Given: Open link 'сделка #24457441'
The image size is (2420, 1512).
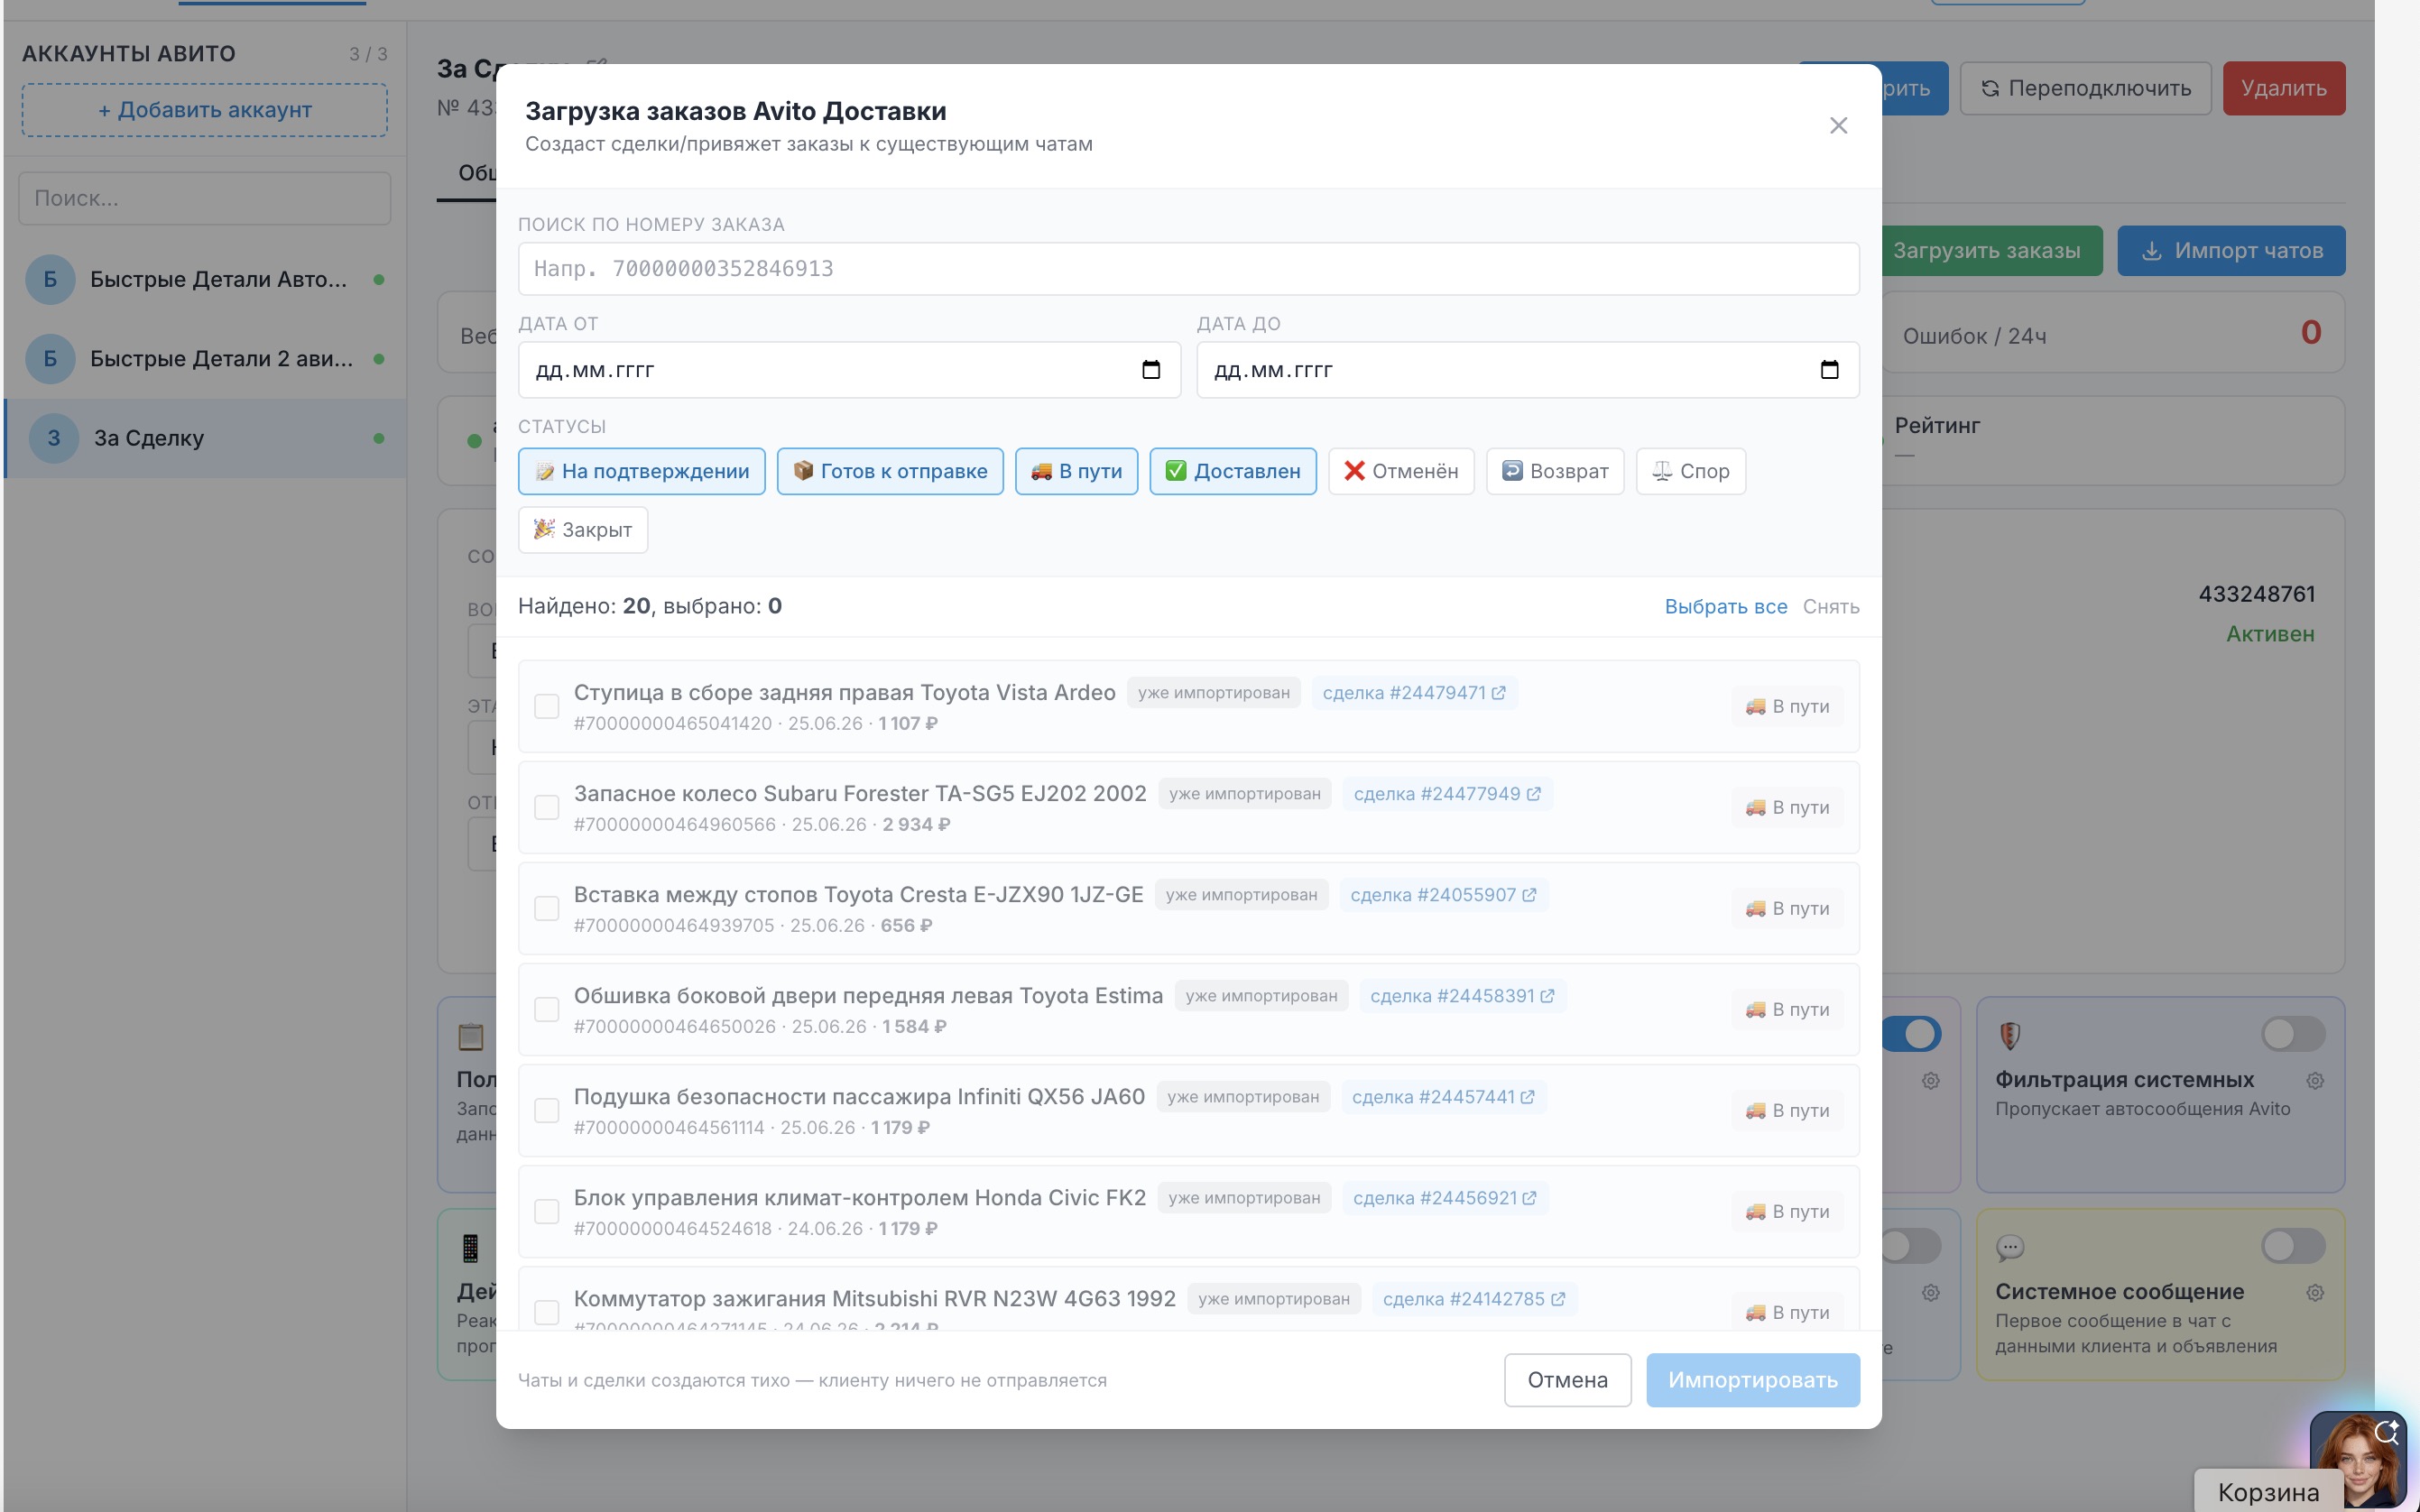Looking at the screenshot, I should [x=1443, y=1097].
